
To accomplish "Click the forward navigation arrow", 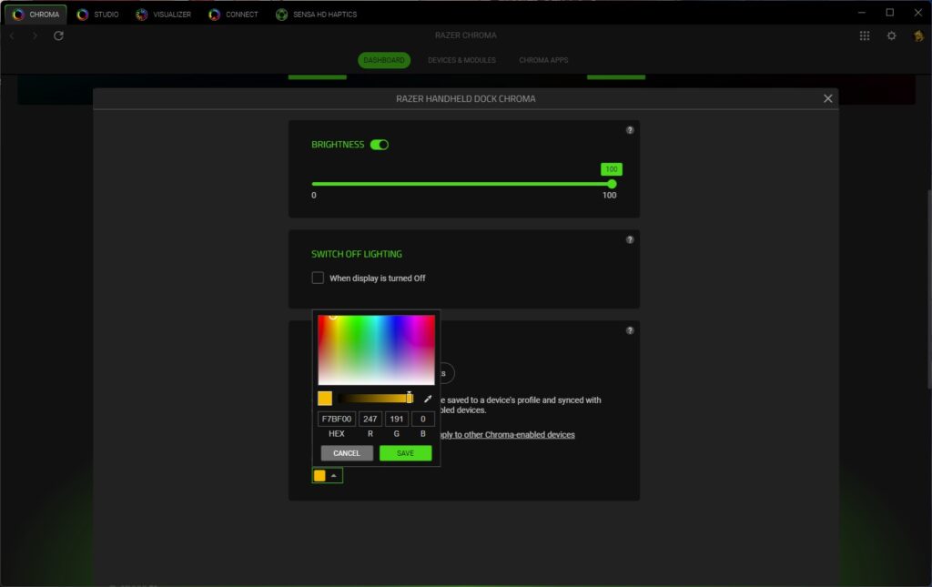I will 35,35.
